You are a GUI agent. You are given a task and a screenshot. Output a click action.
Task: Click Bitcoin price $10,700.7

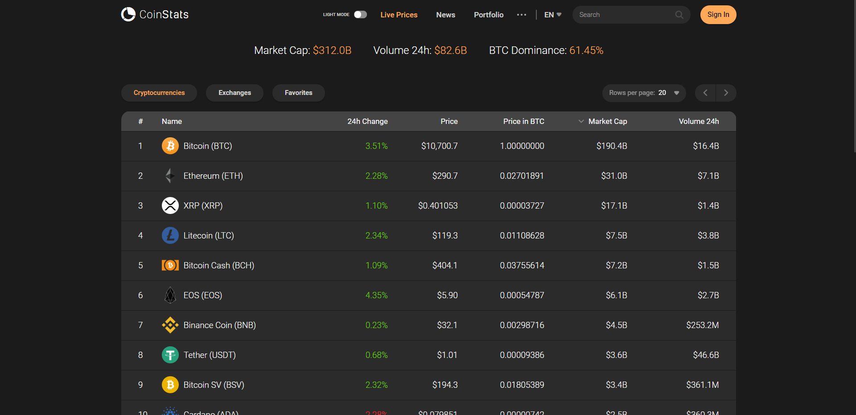tap(439, 146)
